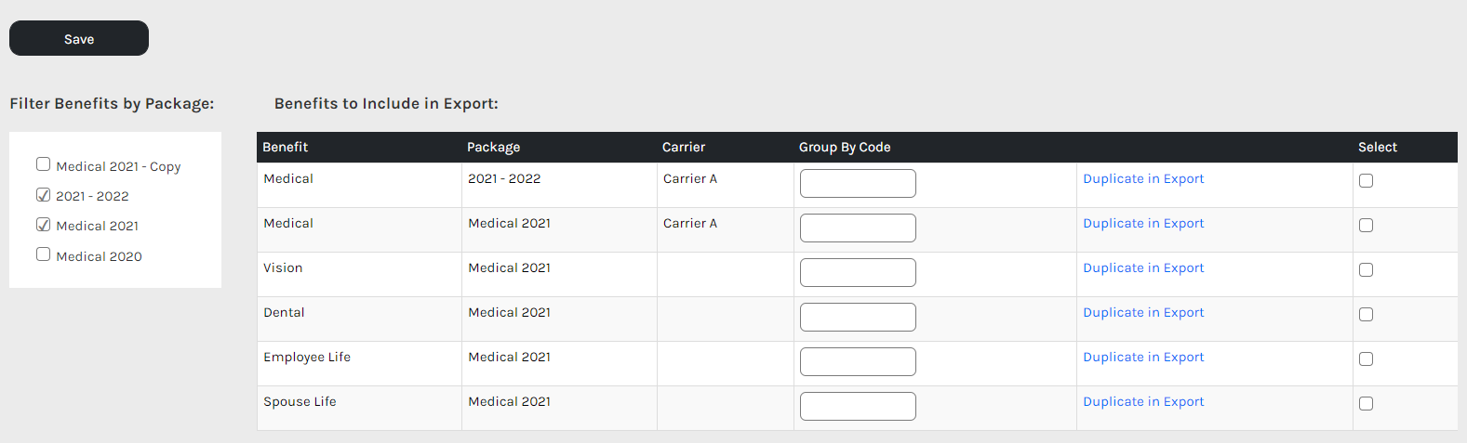Enable the Medical 2020 package filter
Viewport: 1467px width, 443px height.
click(x=43, y=254)
